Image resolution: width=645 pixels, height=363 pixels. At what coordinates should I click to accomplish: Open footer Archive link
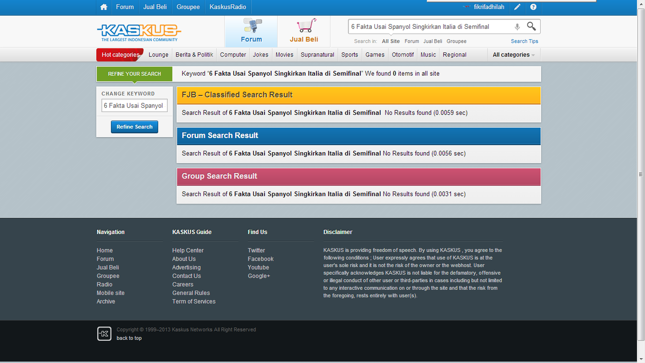click(x=106, y=302)
